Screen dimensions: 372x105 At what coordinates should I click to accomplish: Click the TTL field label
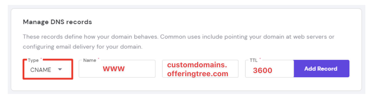[x=254, y=60]
